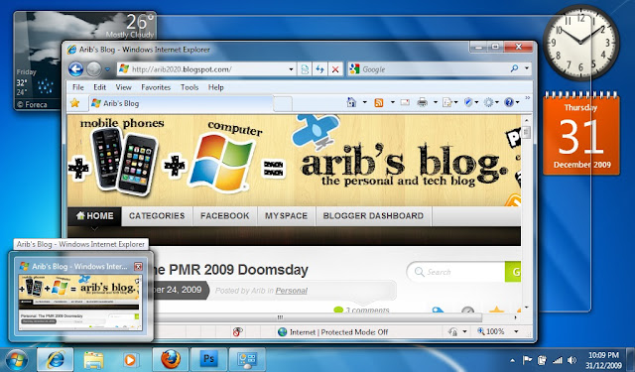Go to the CATEGORIES page link
Image resolution: width=635 pixels, height=372 pixels.
[x=157, y=216]
